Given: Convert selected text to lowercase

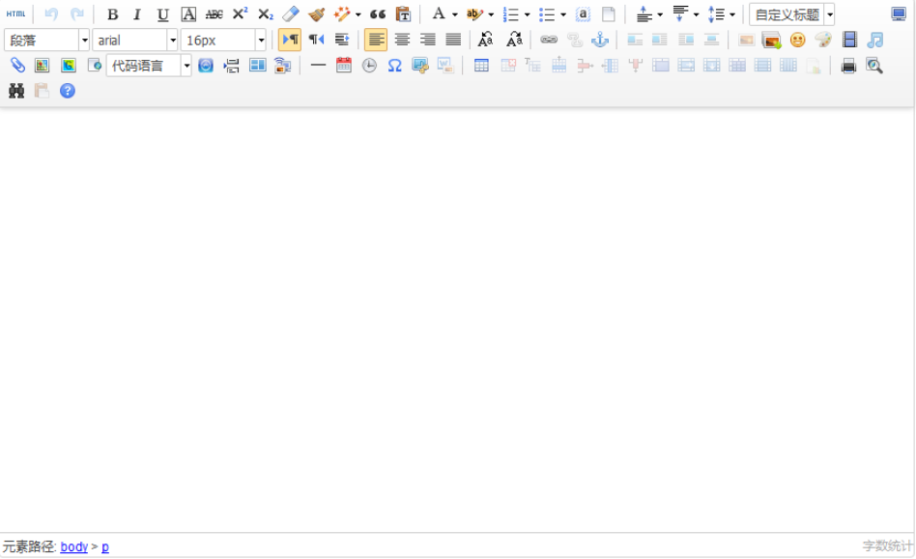Looking at the screenshot, I should [514, 40].
